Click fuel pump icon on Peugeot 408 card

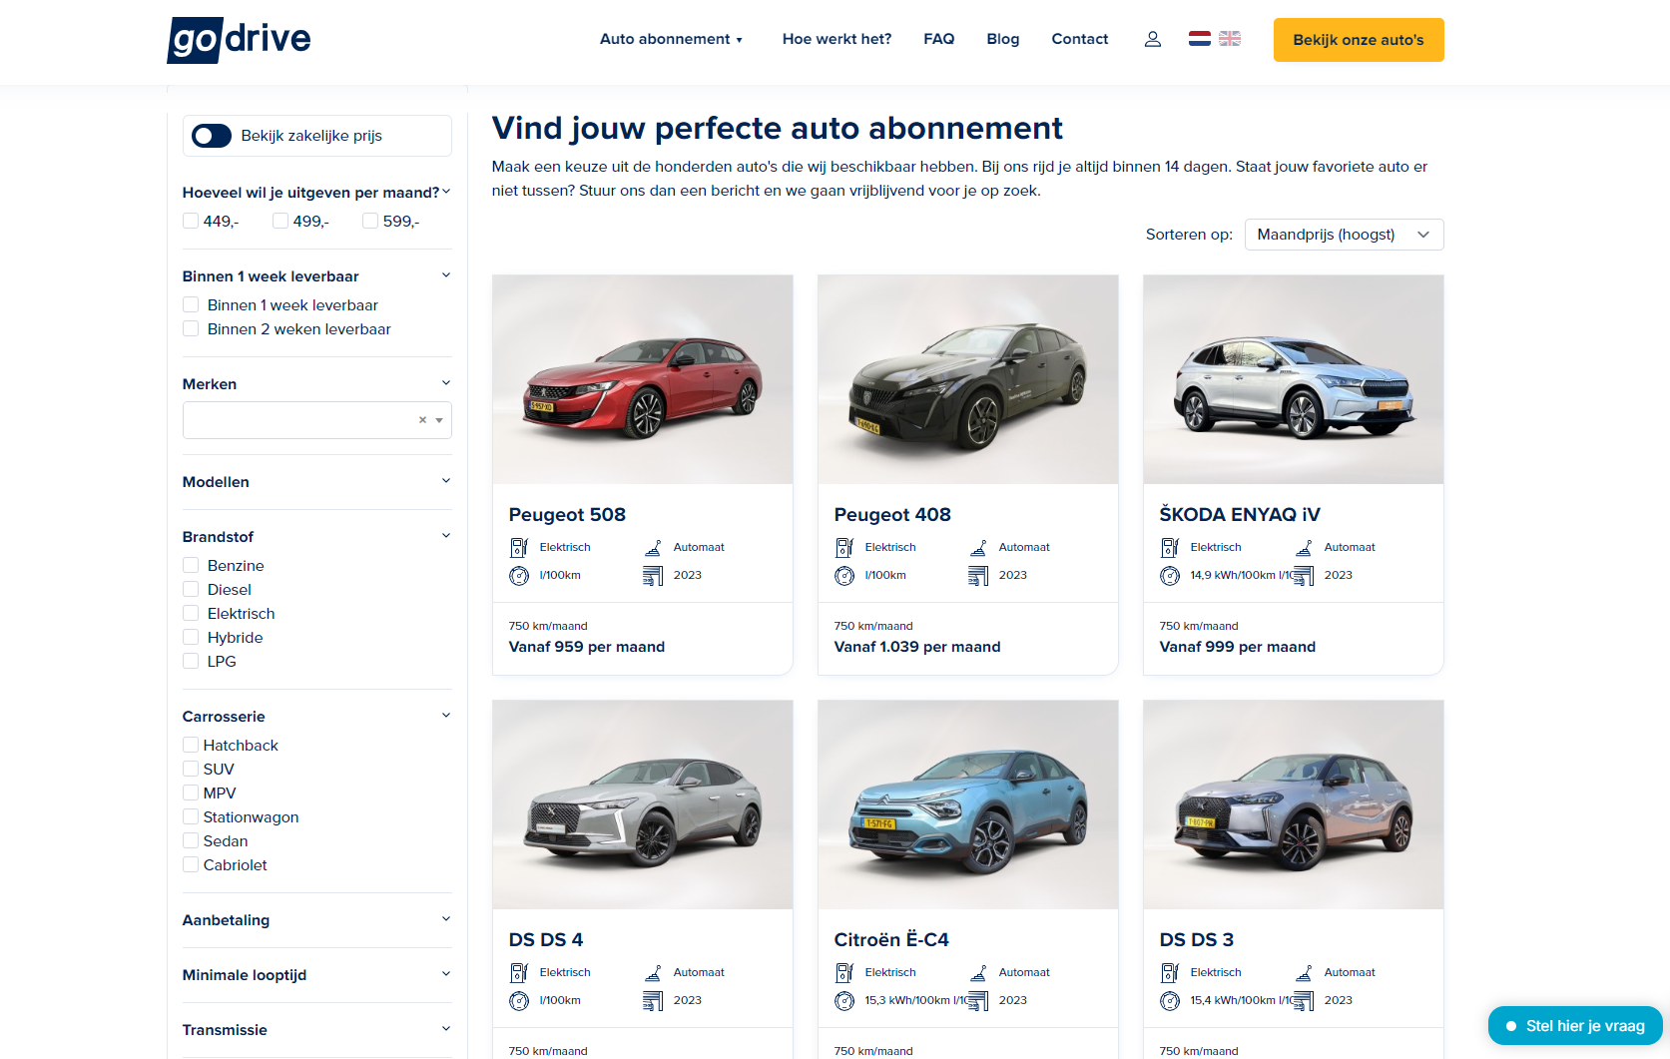click(844, 547)
